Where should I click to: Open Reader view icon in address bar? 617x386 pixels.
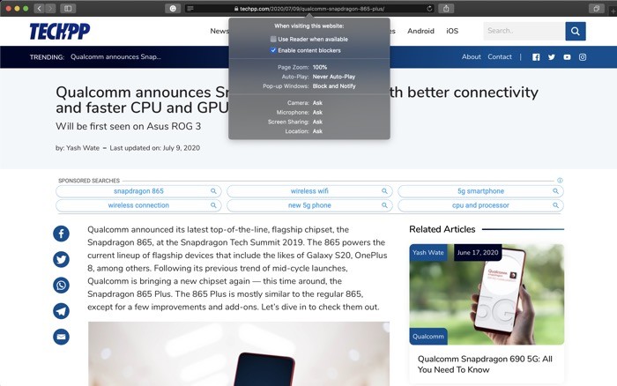click(x=190, y=8)
